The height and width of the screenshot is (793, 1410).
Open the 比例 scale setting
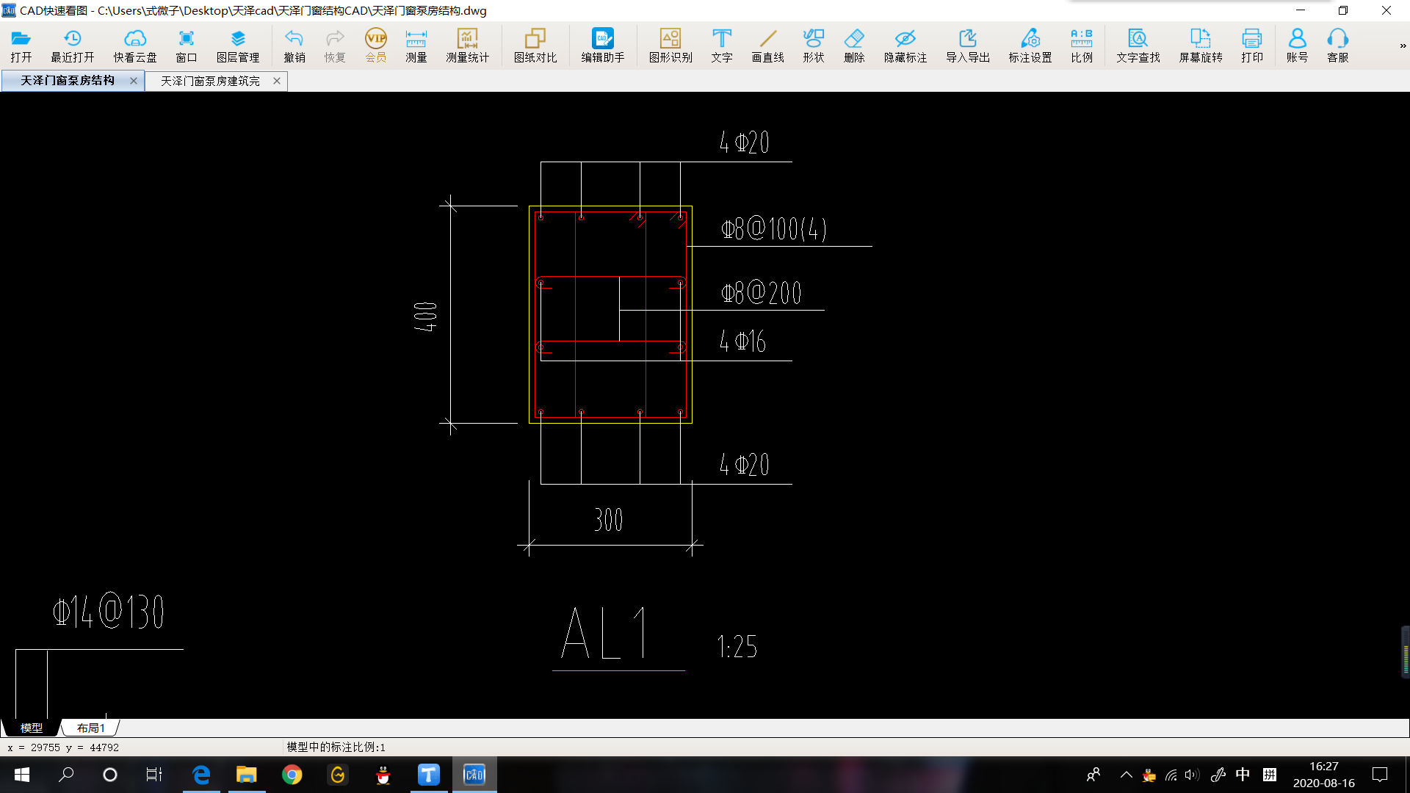(x=1082, y=45)
